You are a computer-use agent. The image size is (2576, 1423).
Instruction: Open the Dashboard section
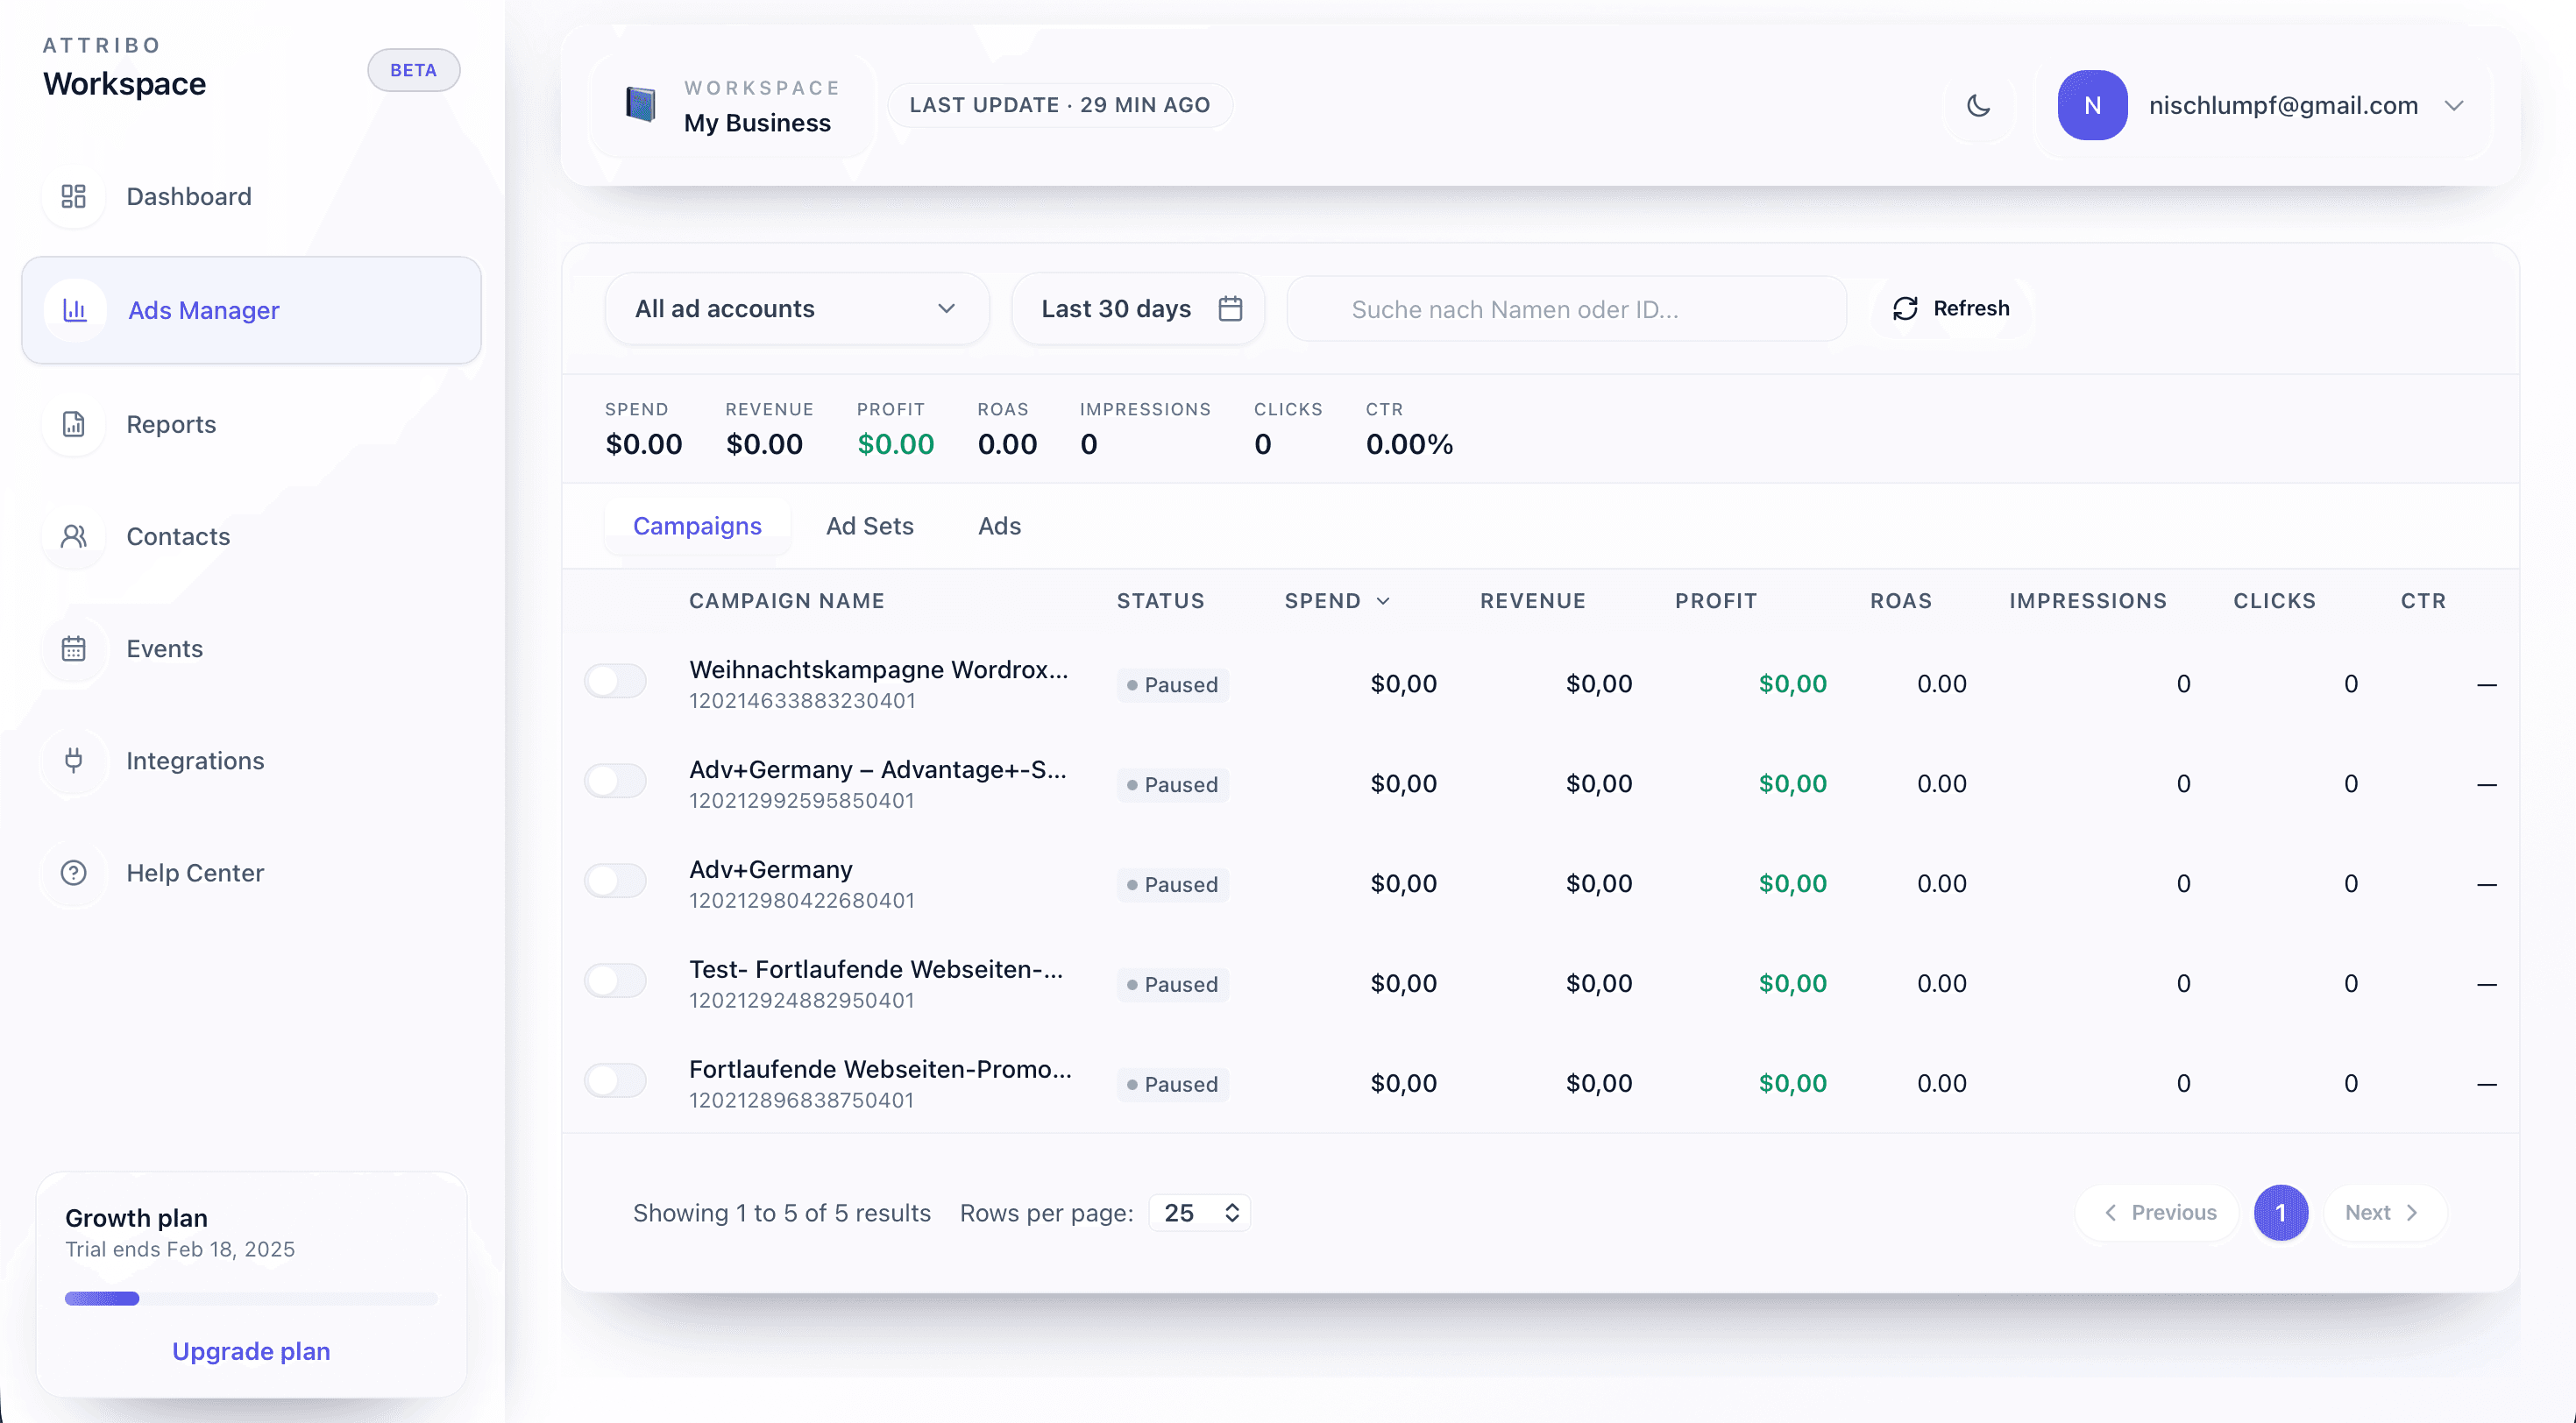(188, 196)
